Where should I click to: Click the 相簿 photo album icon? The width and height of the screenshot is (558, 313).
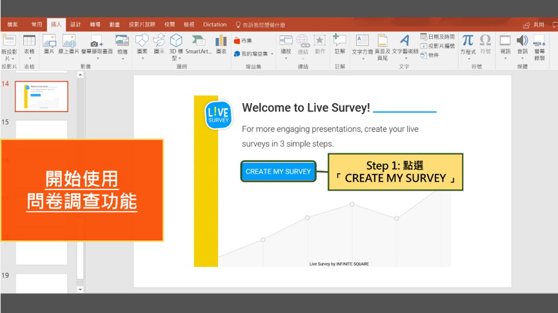[122, 41]
